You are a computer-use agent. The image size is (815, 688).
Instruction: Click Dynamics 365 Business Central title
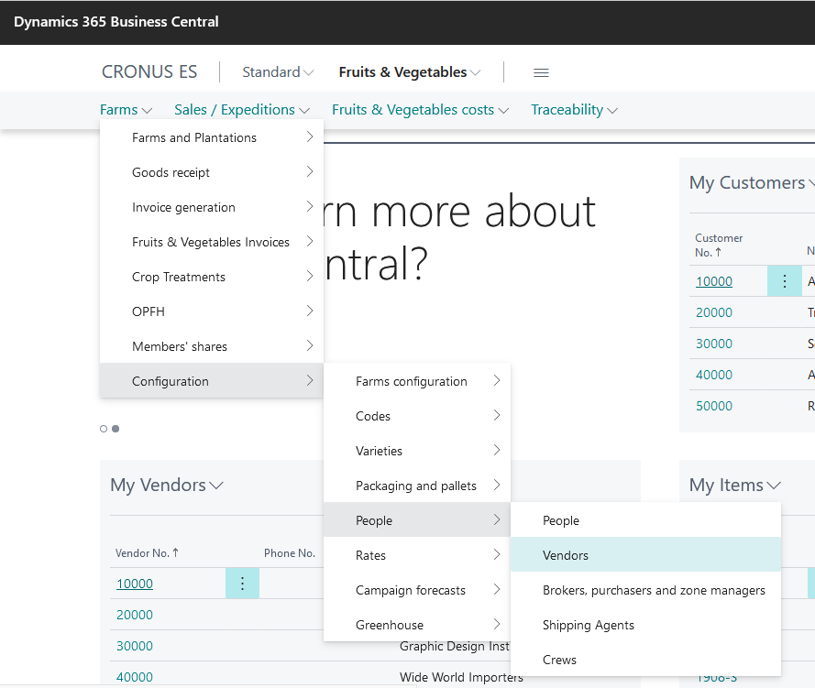tap(116, 22)
